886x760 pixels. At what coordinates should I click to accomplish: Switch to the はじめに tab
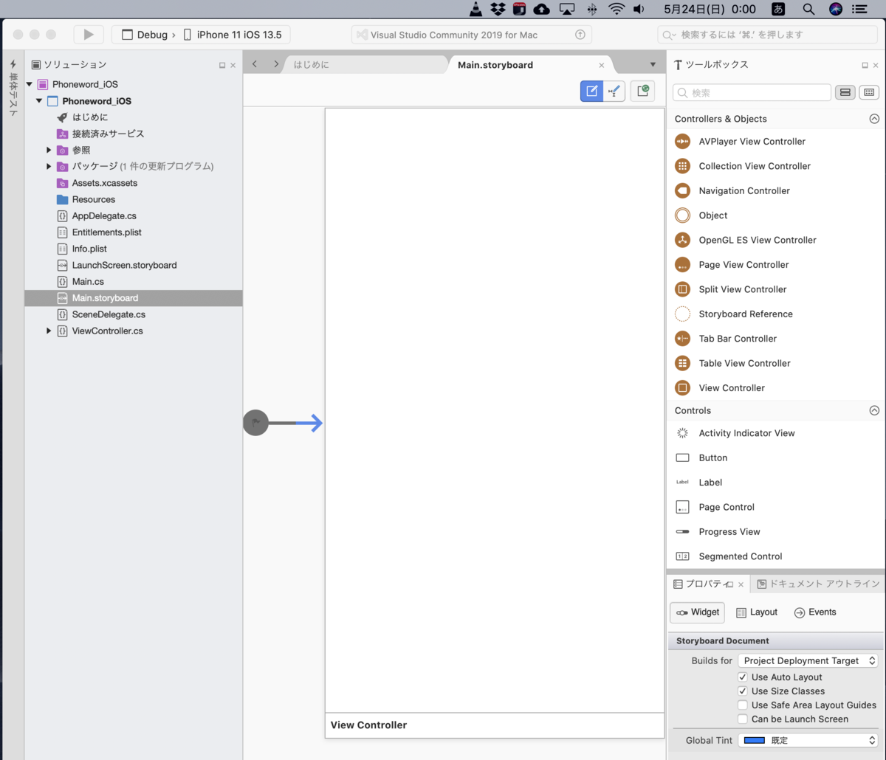(311, 65)
